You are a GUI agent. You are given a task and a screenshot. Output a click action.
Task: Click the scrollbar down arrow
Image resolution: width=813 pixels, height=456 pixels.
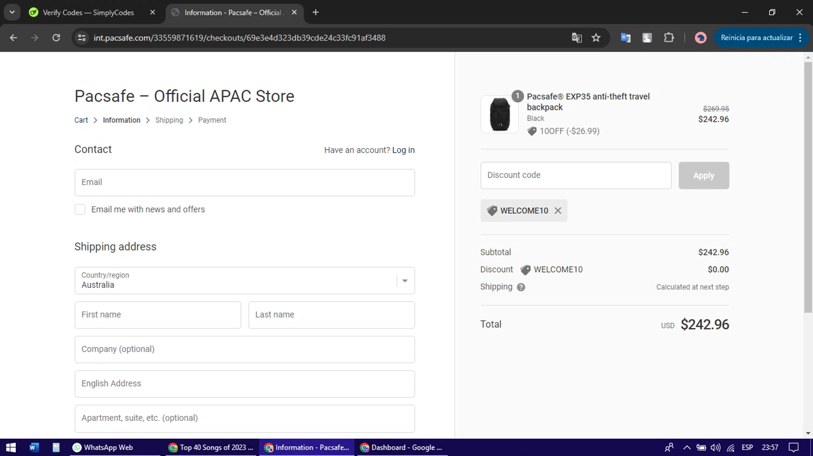(808, 433)
